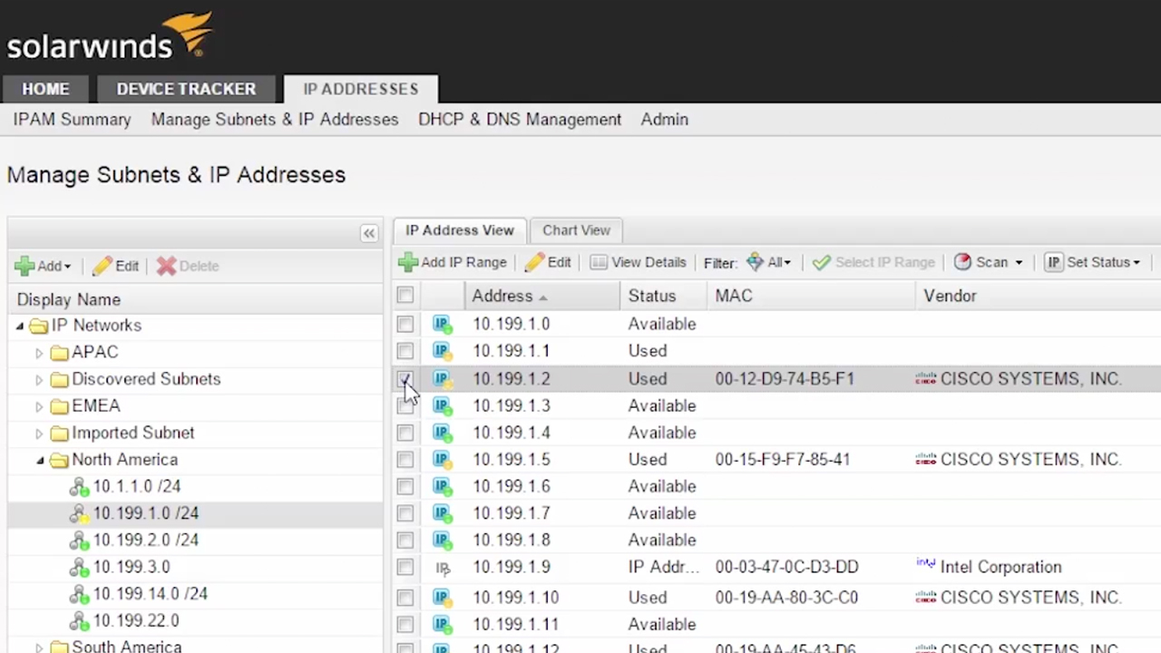Expand the APAC folder arrow
This screenshot has width=1161, height=653.
click(39, 353)
